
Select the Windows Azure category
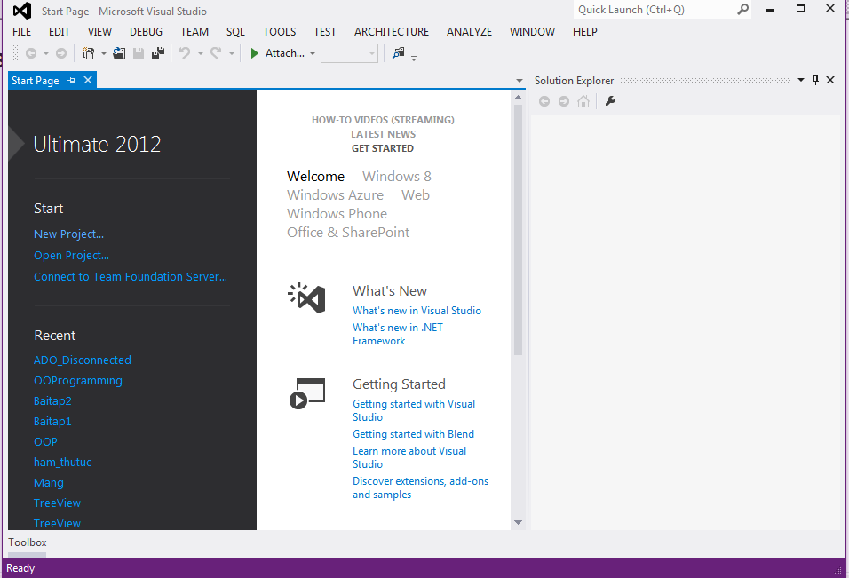click(335, 194)
